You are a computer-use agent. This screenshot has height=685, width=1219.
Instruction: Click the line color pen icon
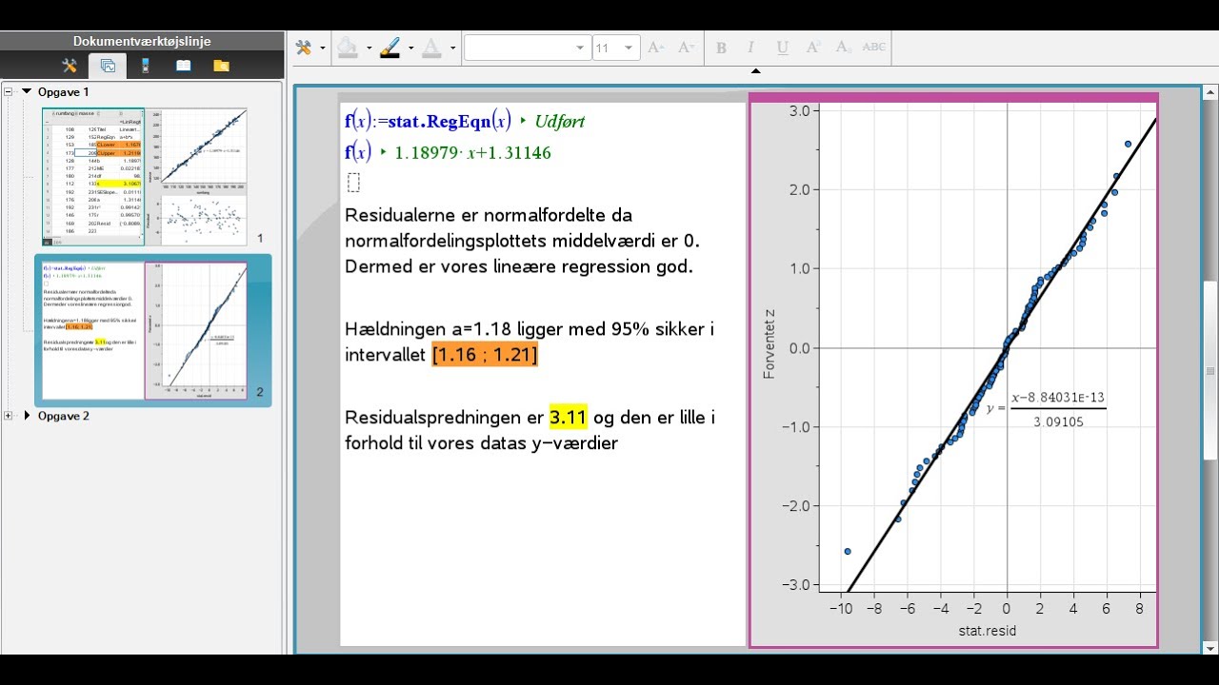coord(390,48)
